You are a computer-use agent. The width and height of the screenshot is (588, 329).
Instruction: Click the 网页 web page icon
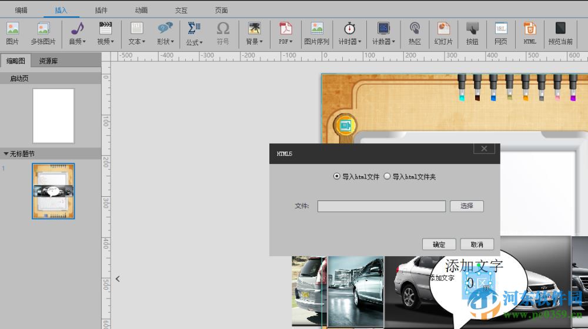pyautogui.click(x=500, y=33)
